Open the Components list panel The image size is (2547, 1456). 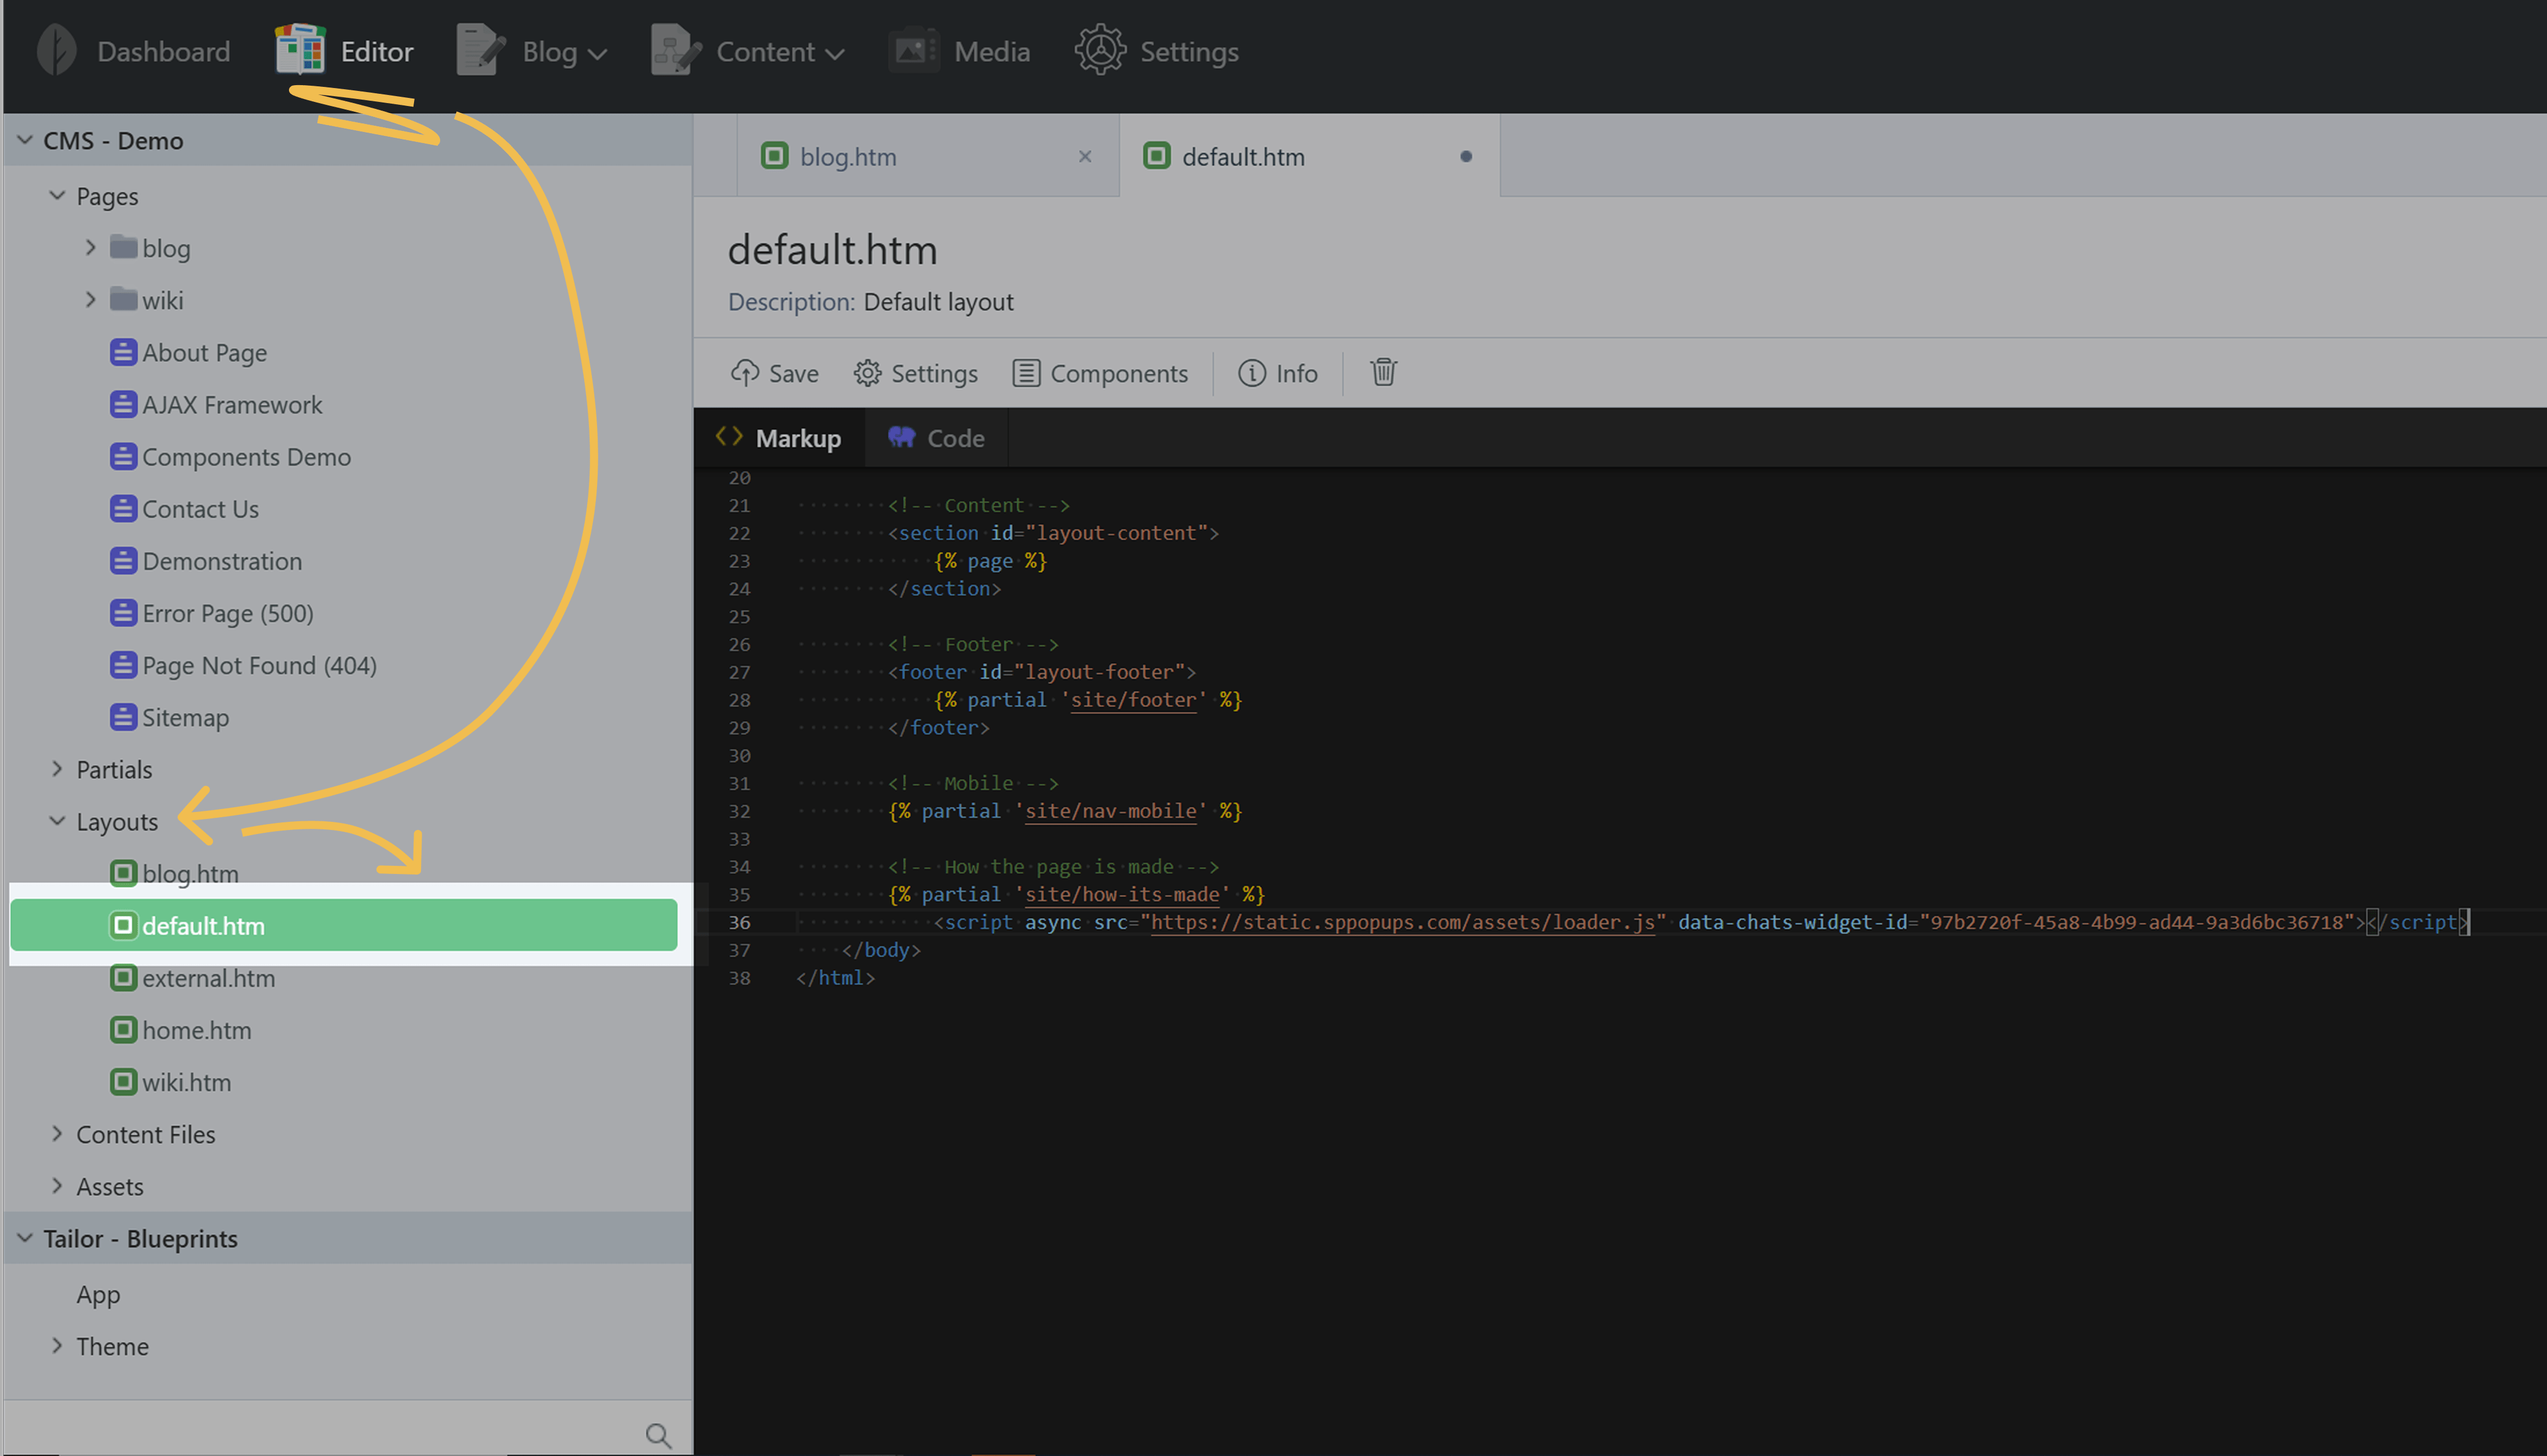[1100, 373]
